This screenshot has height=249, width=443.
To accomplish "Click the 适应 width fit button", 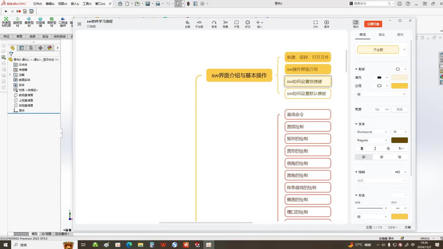I will tap(399, 109).
